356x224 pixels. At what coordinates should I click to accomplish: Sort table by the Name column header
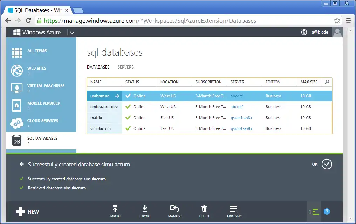click(x=104, y=82)
